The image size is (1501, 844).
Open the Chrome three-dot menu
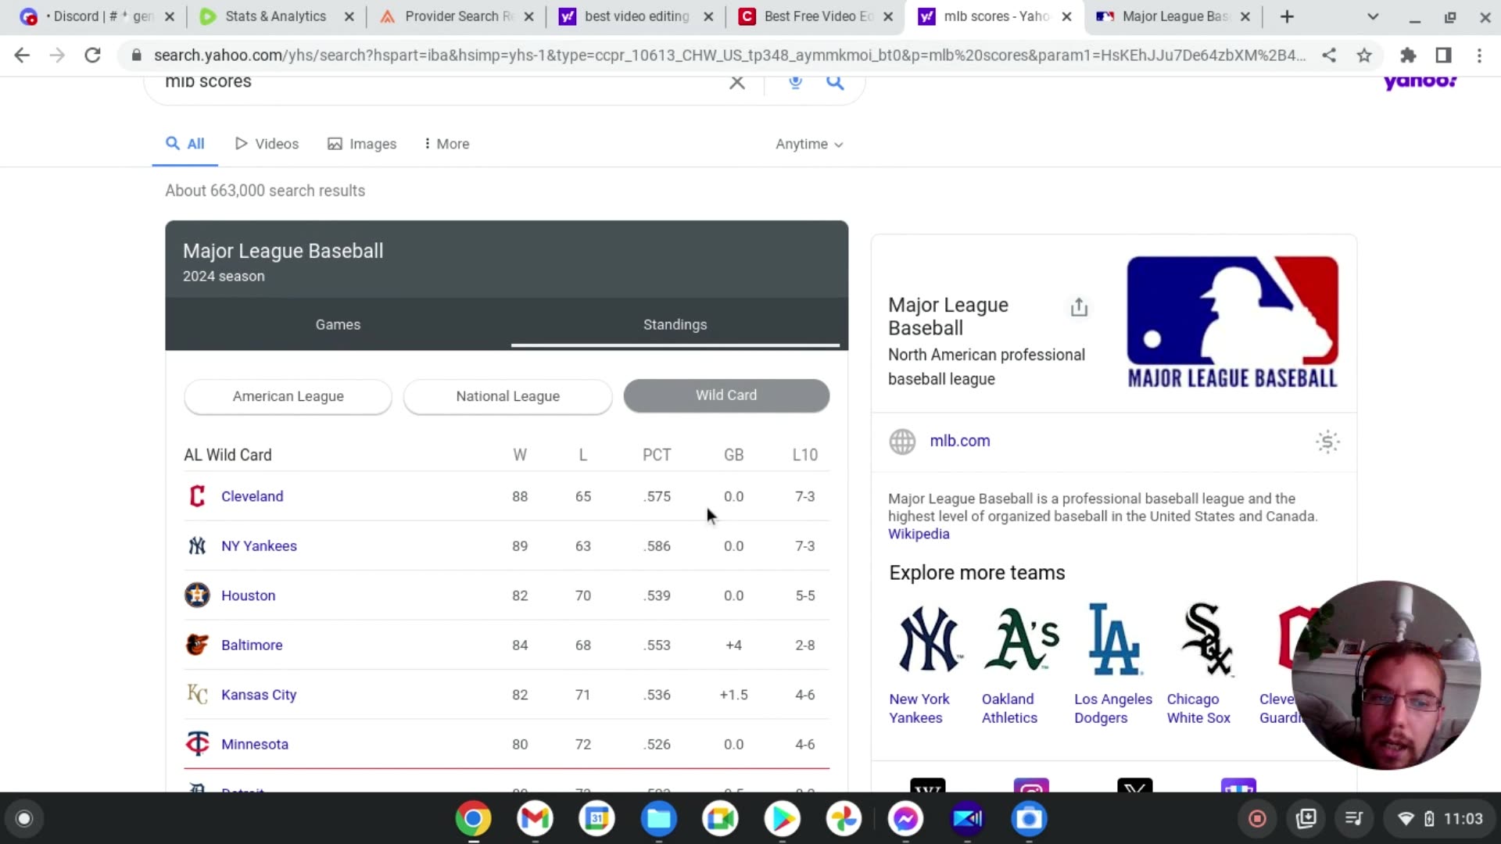click(x=1479, y=55)
